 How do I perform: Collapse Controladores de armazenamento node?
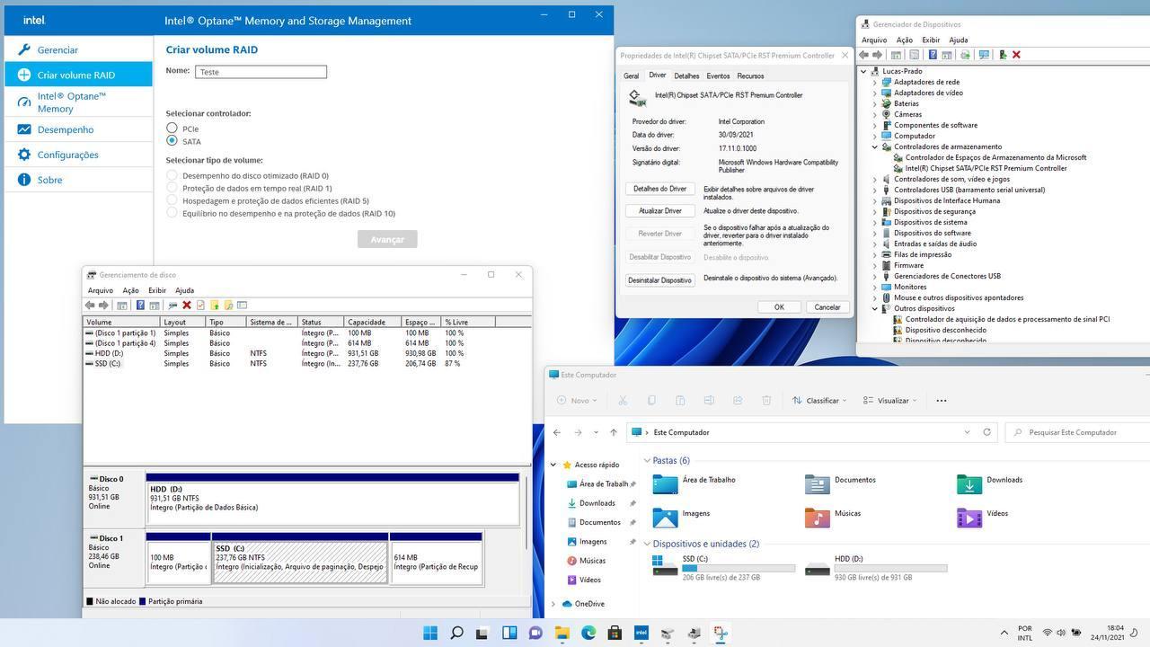[874, 146]
